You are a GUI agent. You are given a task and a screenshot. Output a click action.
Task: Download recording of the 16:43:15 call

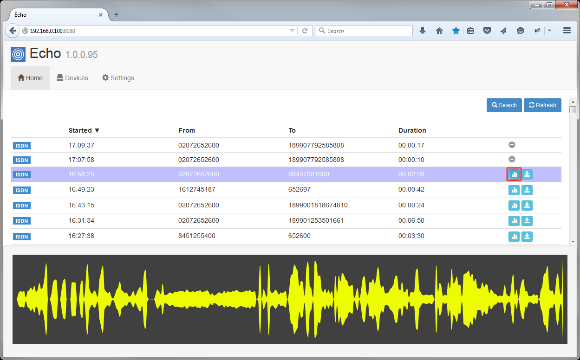[x=527, y=206]
